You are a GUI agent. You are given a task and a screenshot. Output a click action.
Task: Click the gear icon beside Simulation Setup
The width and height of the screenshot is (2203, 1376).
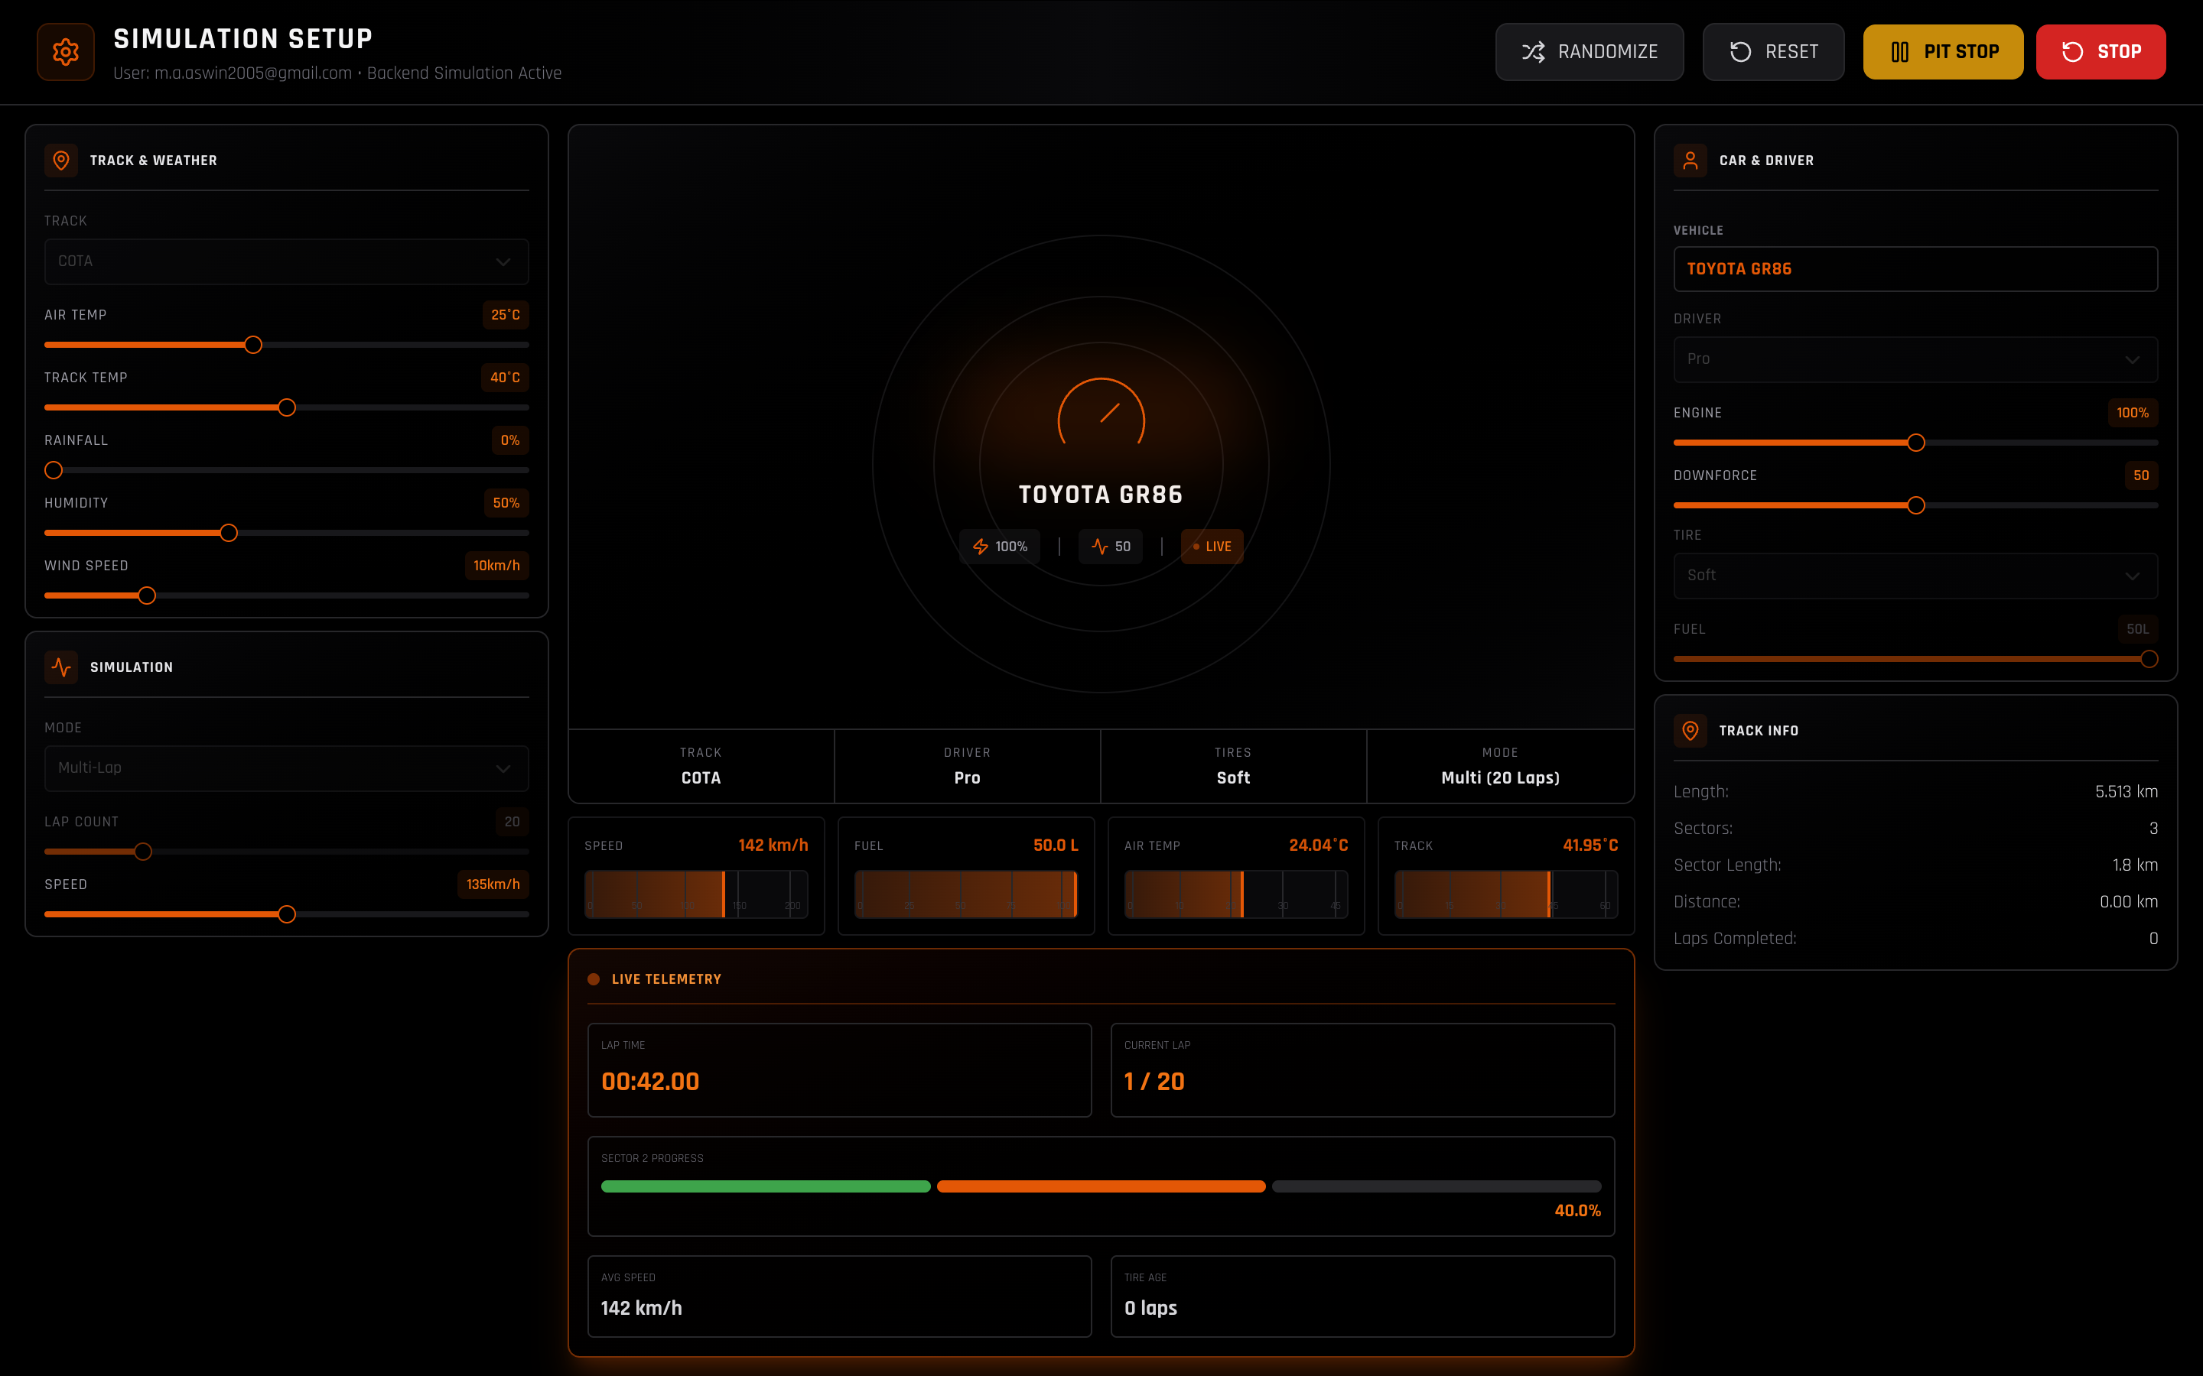tap(66, 52)
